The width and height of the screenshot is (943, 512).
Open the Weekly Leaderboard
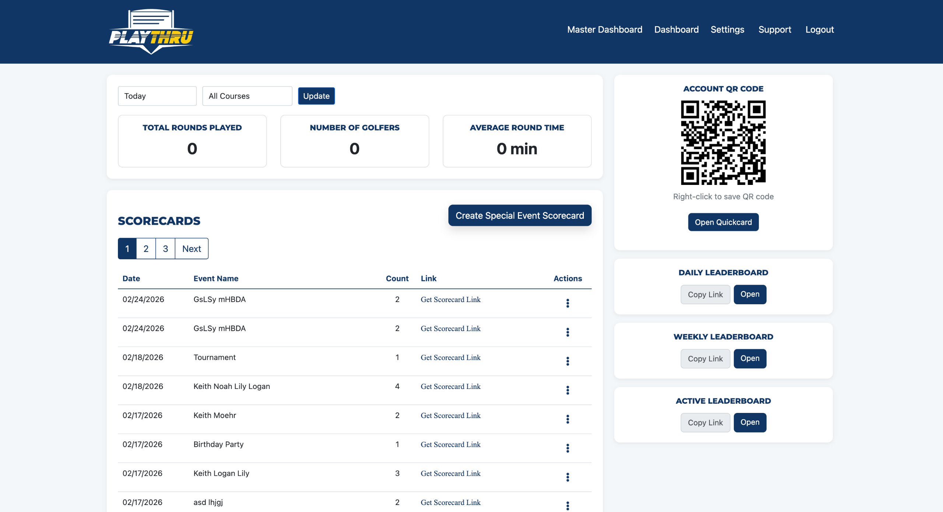750,358
